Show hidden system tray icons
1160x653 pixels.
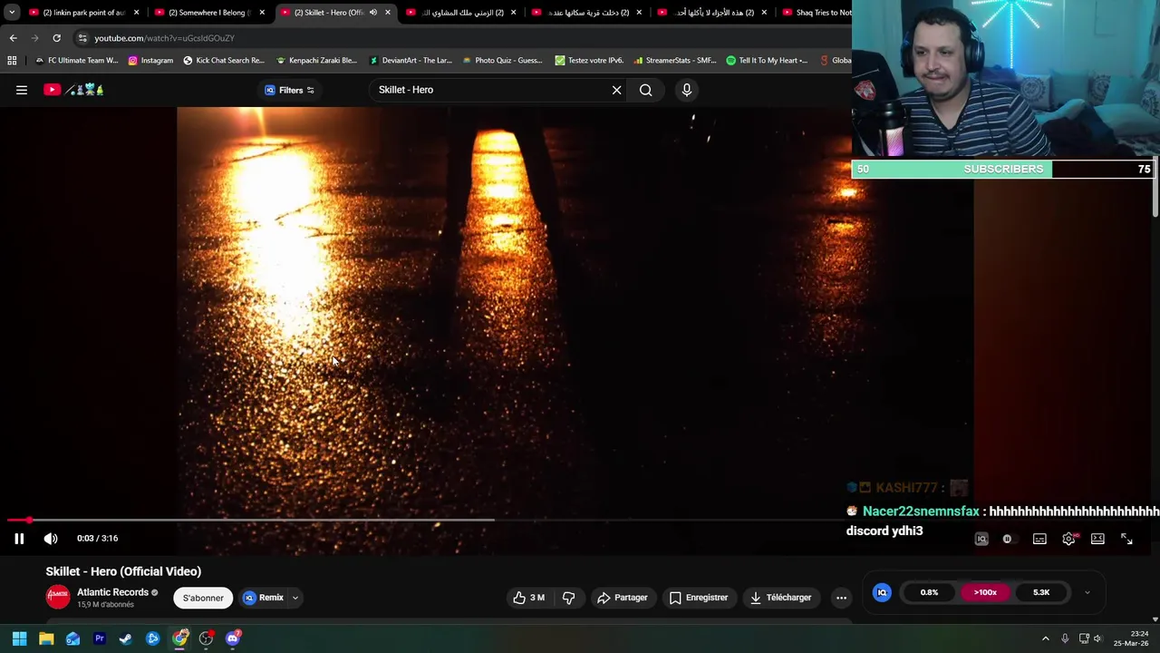(x=1045, y=638)
